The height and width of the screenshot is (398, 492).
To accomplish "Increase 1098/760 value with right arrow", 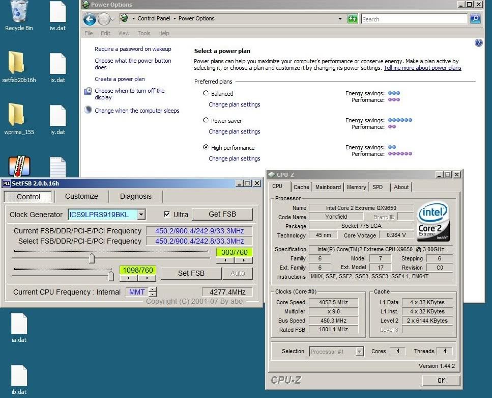I will point(147,278).
